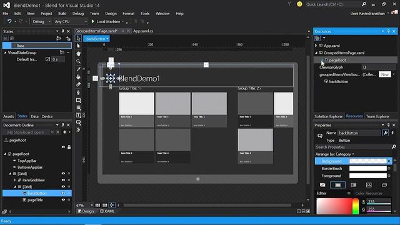Click new storyboard plus icon
The image size is (400, 225).
pos(65,132)
